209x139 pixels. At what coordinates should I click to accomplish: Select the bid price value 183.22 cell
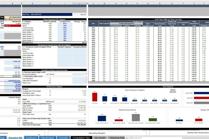coord(79,14)
